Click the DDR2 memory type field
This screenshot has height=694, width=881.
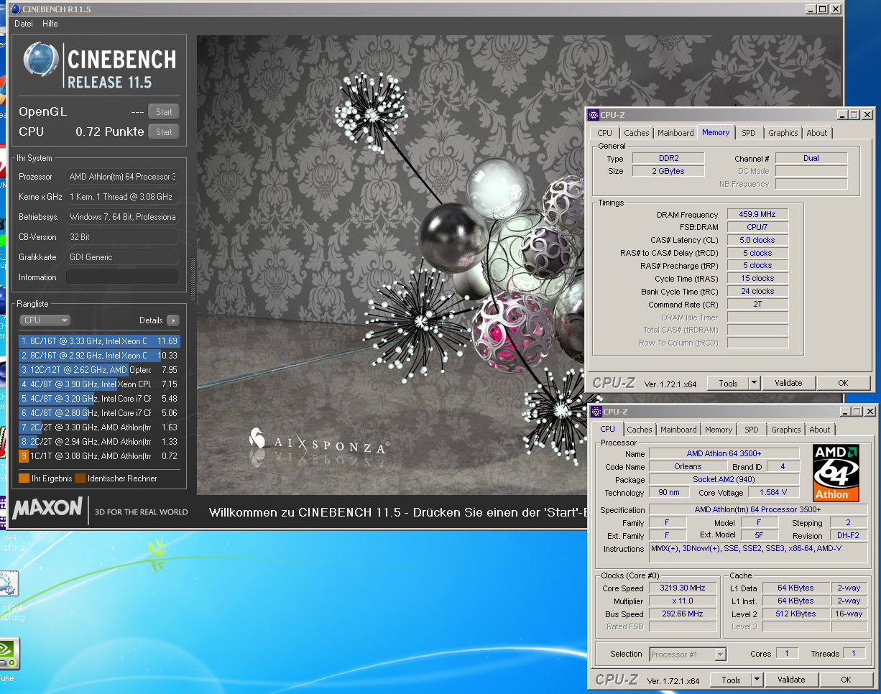pos(668,158)
